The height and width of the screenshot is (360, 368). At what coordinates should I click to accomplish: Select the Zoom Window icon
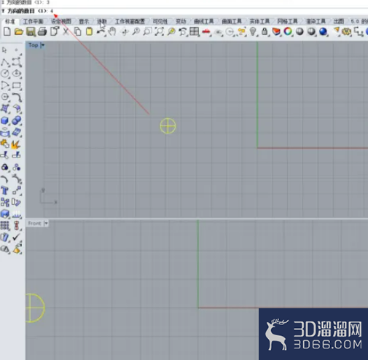pos(147,32)
